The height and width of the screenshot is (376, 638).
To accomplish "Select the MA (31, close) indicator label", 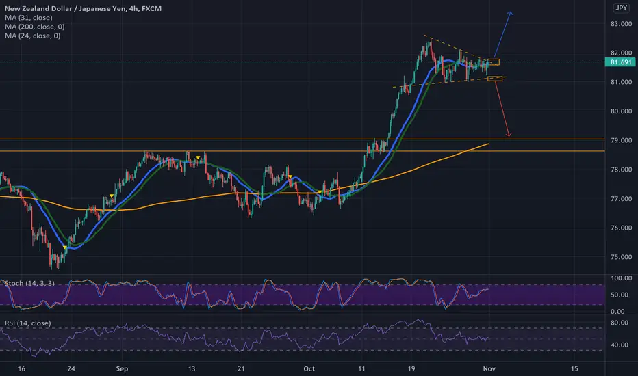I will coord(29,18).
